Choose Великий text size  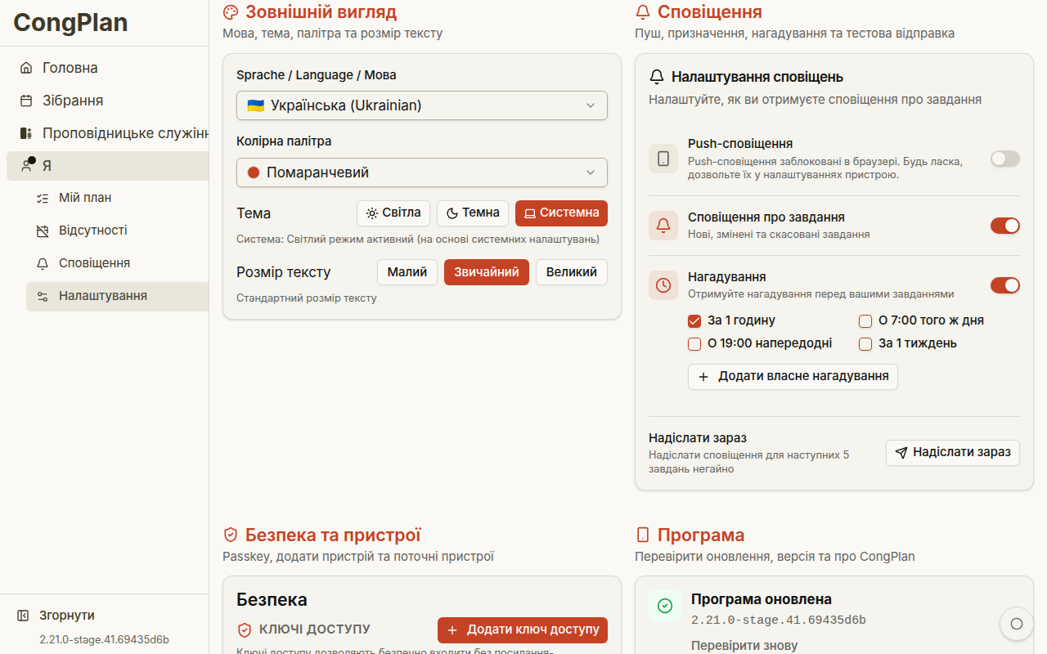[572, 272]
